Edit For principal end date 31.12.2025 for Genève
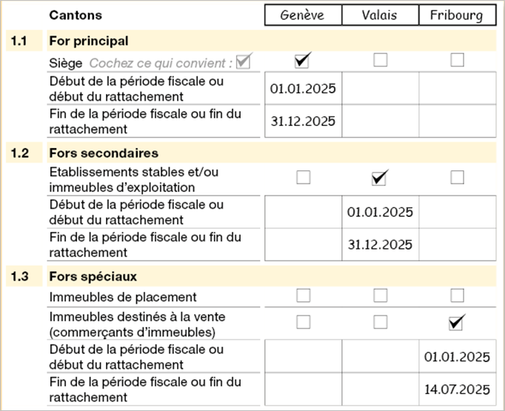Image resolution: width=505 pixels, height=411 pixels. pos(303,121)
